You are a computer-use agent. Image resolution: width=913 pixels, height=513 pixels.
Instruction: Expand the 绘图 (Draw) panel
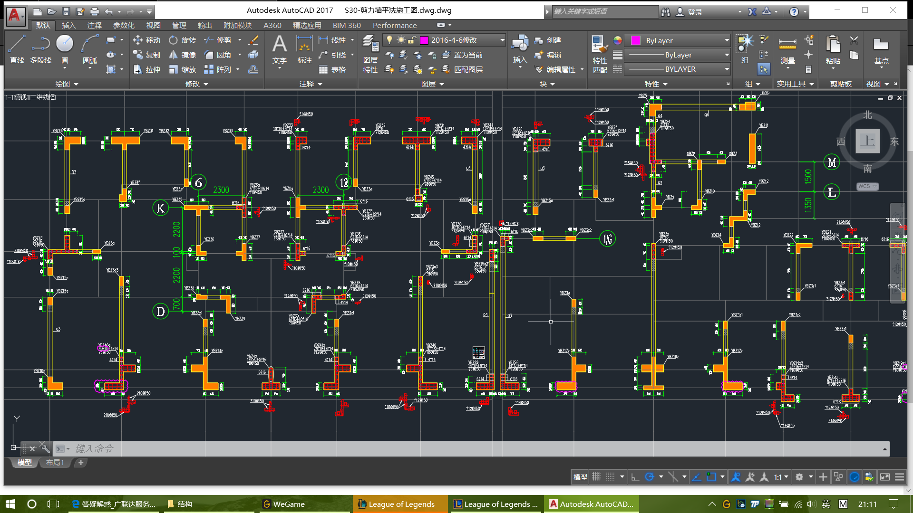(67, 84)
